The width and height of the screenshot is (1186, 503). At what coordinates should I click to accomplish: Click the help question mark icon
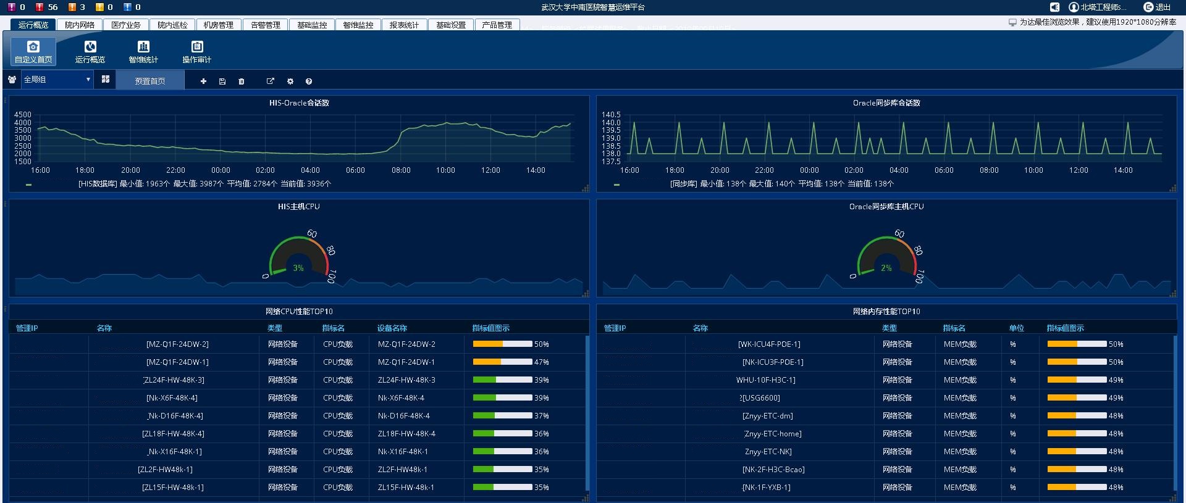(x=309, y=81)
